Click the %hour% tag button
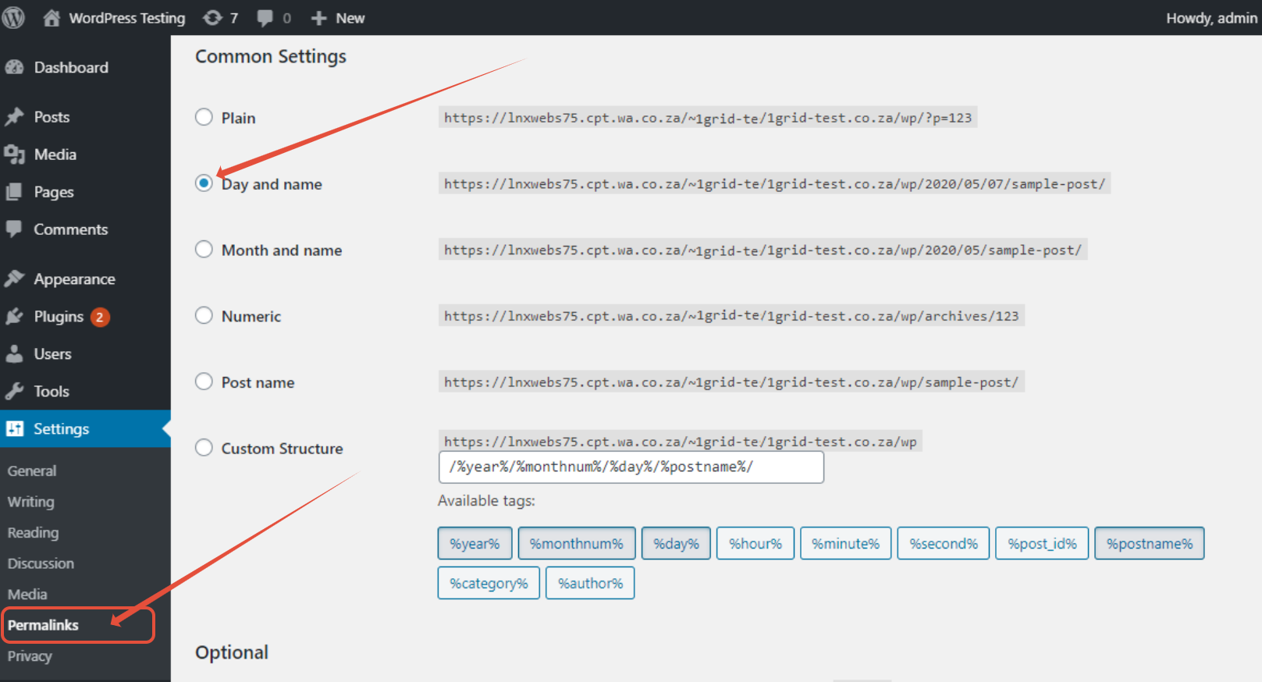This screenshot has height=682, width=1262. coord(755,543)
